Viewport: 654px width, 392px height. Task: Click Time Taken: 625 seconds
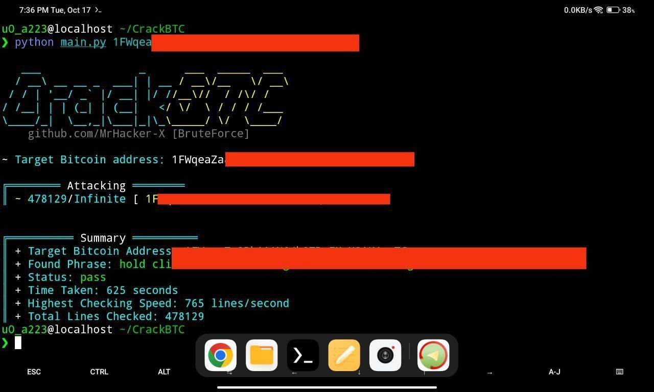[x=96, y=290]
